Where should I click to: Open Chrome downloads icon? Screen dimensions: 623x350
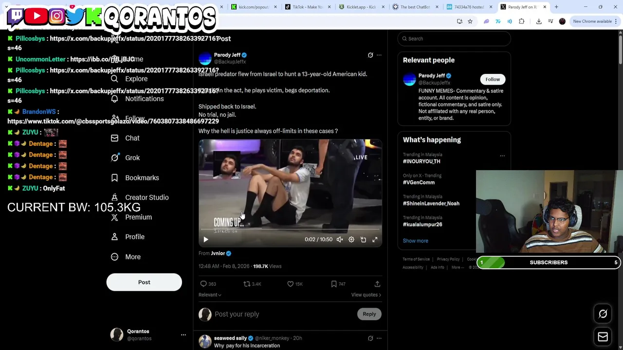click(x=539, y=21)
